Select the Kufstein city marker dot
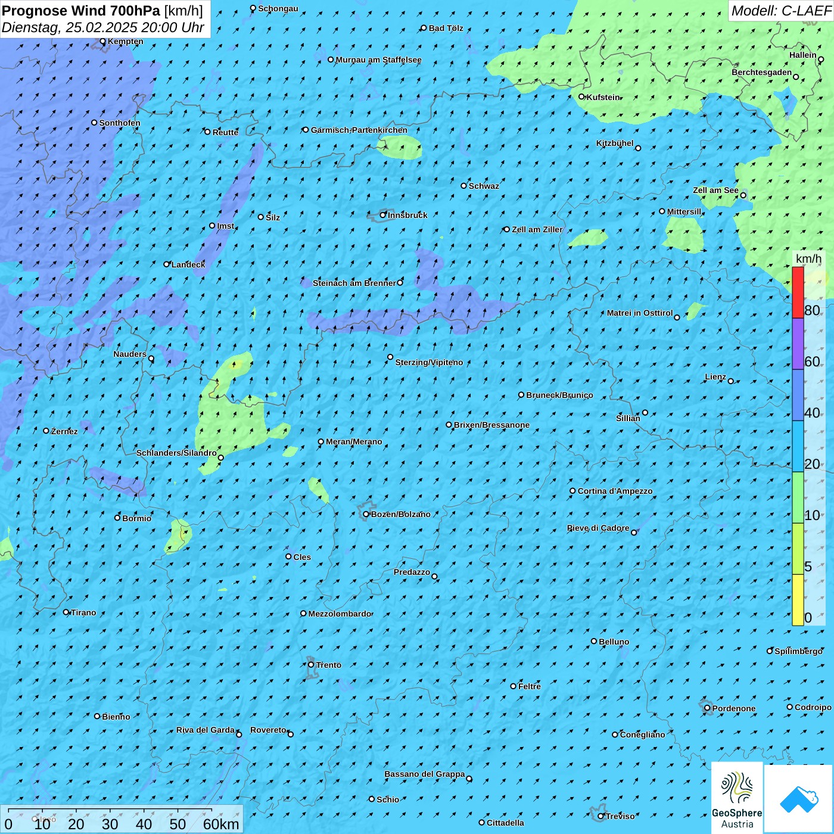Image resolution: width=834 pixels, height=834 pixels. point(581,97)
